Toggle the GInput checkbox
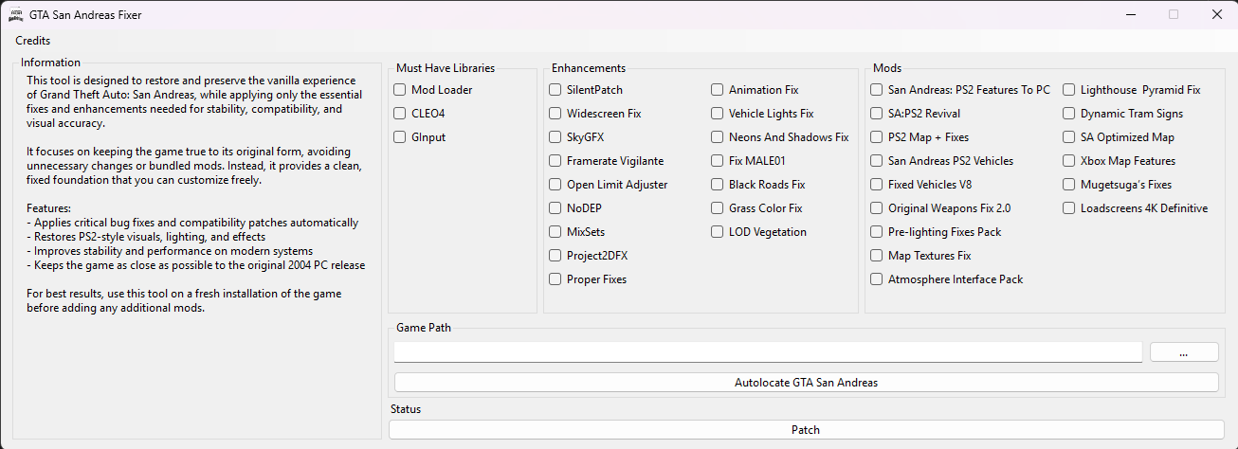The height and width of the screenshot is (449, 1238). point(400,137)
